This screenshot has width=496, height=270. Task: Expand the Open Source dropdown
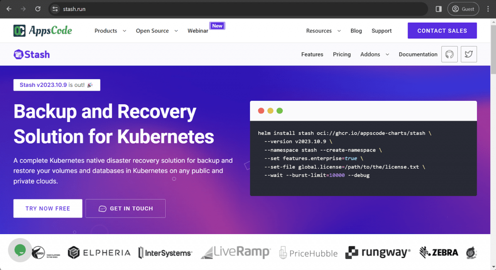156,31
